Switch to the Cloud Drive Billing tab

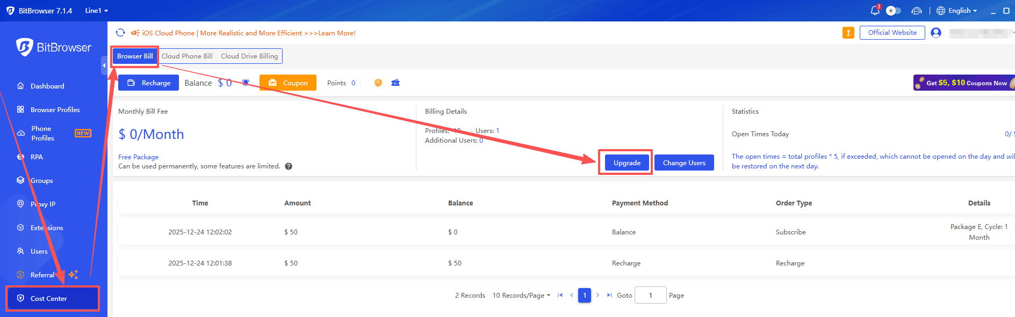(249, 56)
